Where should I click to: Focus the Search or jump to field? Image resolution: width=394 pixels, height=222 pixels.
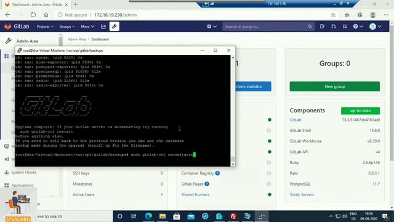[x=268, y=27]
